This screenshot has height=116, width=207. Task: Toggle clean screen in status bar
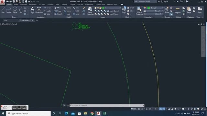[202, 109]
